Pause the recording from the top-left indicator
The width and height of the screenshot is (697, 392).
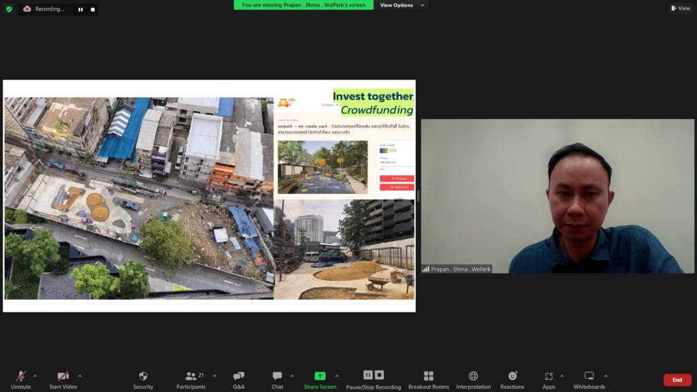point(80,10)
